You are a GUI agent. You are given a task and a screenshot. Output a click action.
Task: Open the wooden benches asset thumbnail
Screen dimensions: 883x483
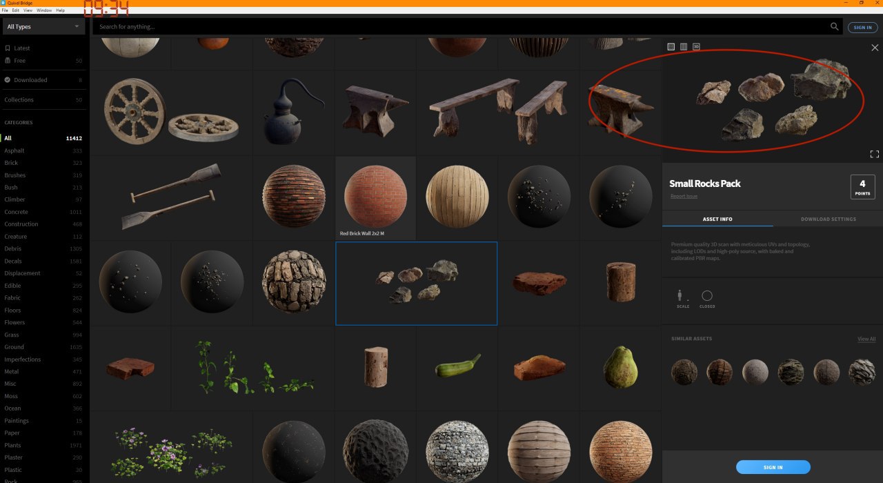[x=497, y=112]
